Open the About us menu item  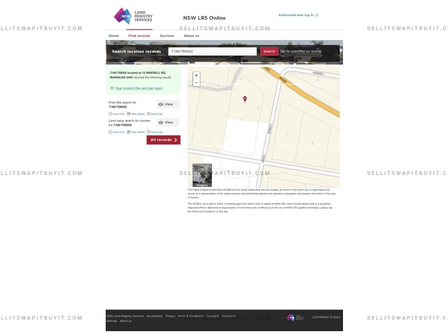191,36
